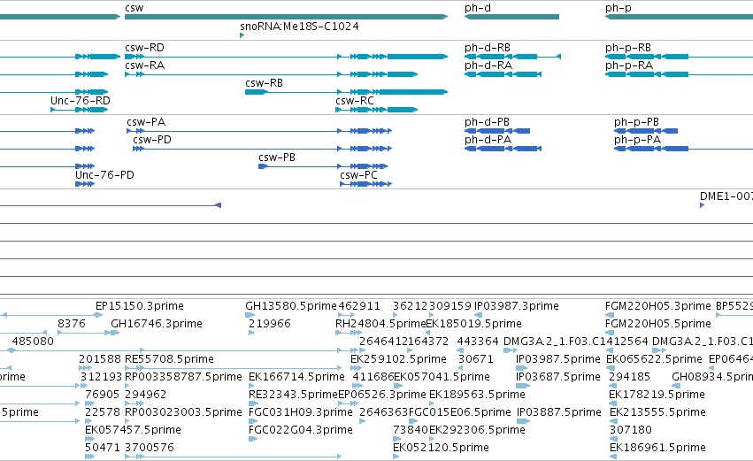The image size is (753, 461).
Task: Select the ph-p-PB protein label
Action: tap(637, 122)
